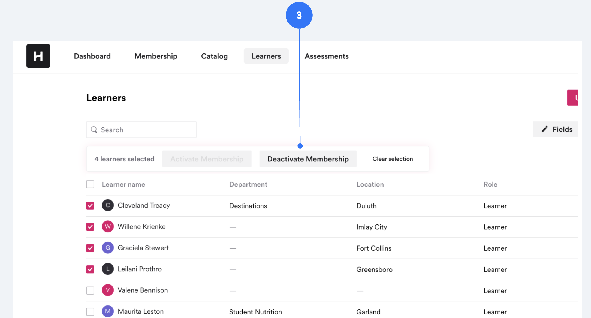The image size is (591, 318).
Task: Click Learner role in Valene Bennison row
Action: [495, 291]
